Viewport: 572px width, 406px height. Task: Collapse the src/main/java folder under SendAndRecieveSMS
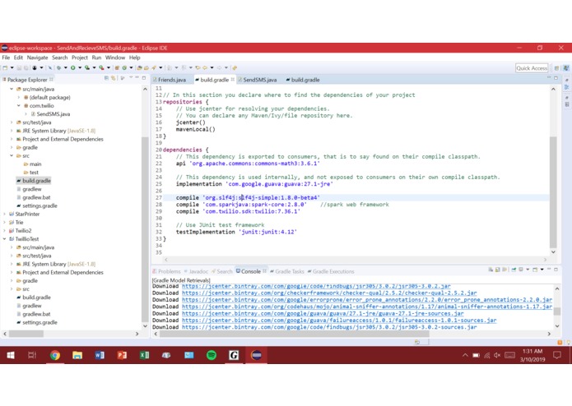tap(12, 89)
